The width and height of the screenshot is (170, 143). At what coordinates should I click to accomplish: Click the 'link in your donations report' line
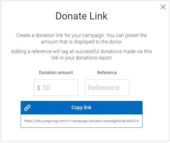[x=81, y=58]
